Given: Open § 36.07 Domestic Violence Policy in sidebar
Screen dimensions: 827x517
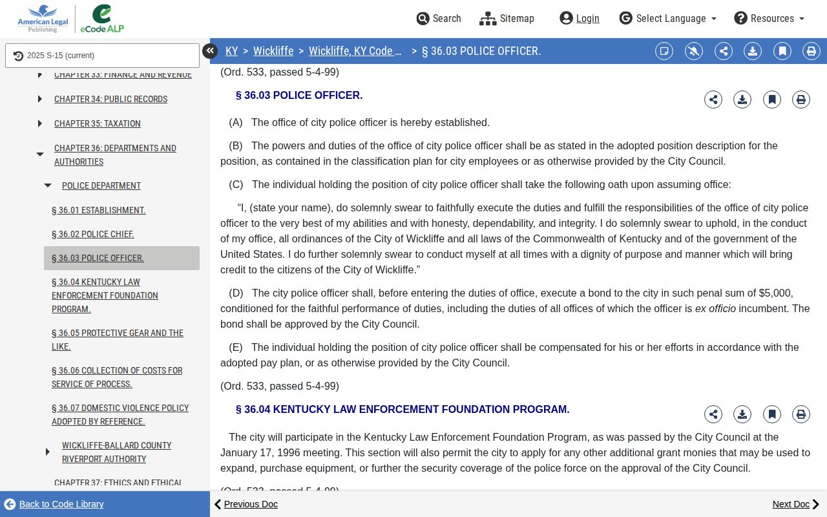Looking at the screenshot, I should coord(120,415).
